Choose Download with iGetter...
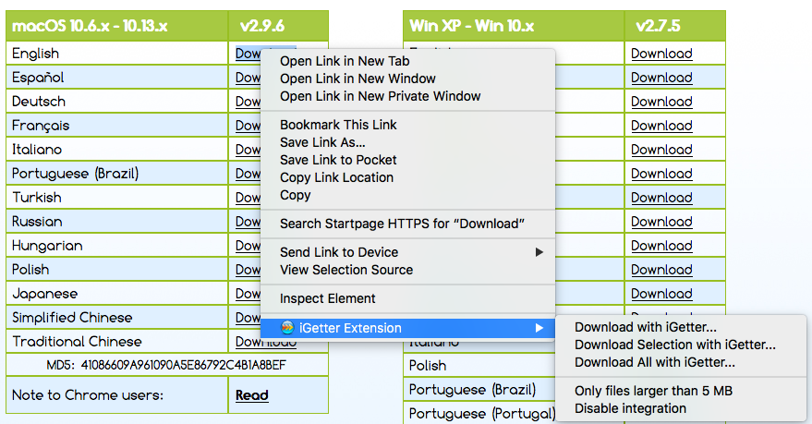The width and height of the screenshot is (812, 424). click(x=645, y=327)
